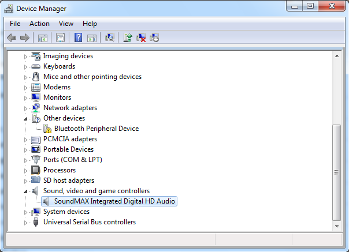Select the mouse icon for pointing devices
Image resolution: width=349 pixels, height=252 pixels.
point(36,77)
